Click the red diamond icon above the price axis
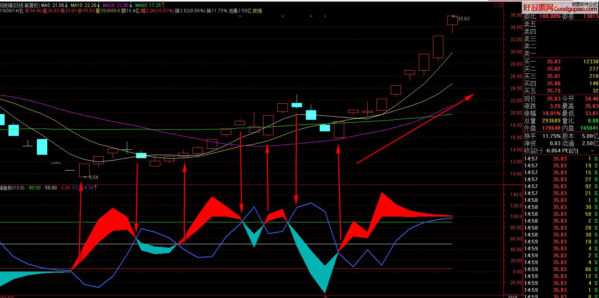 495,6
